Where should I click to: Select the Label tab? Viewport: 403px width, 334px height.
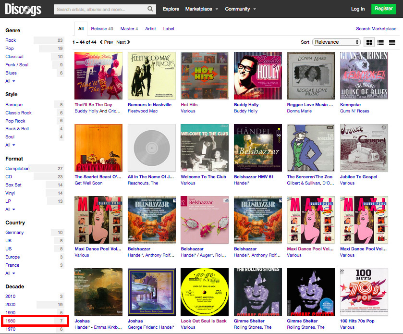coord(169,29)
